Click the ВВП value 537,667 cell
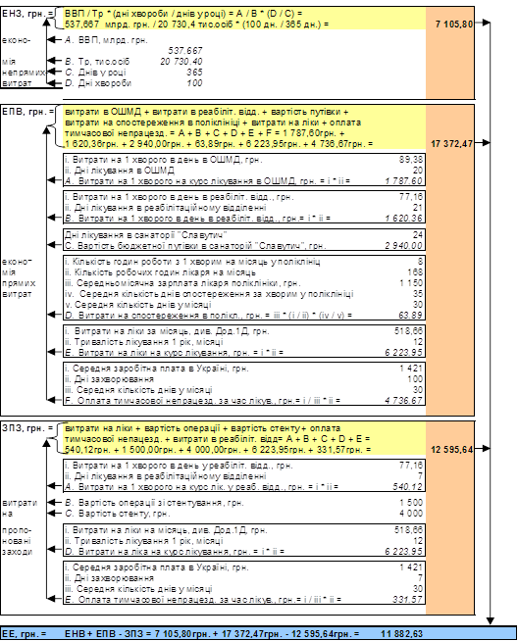Screen dimensions: 518x641 click(x=185, y=51)
